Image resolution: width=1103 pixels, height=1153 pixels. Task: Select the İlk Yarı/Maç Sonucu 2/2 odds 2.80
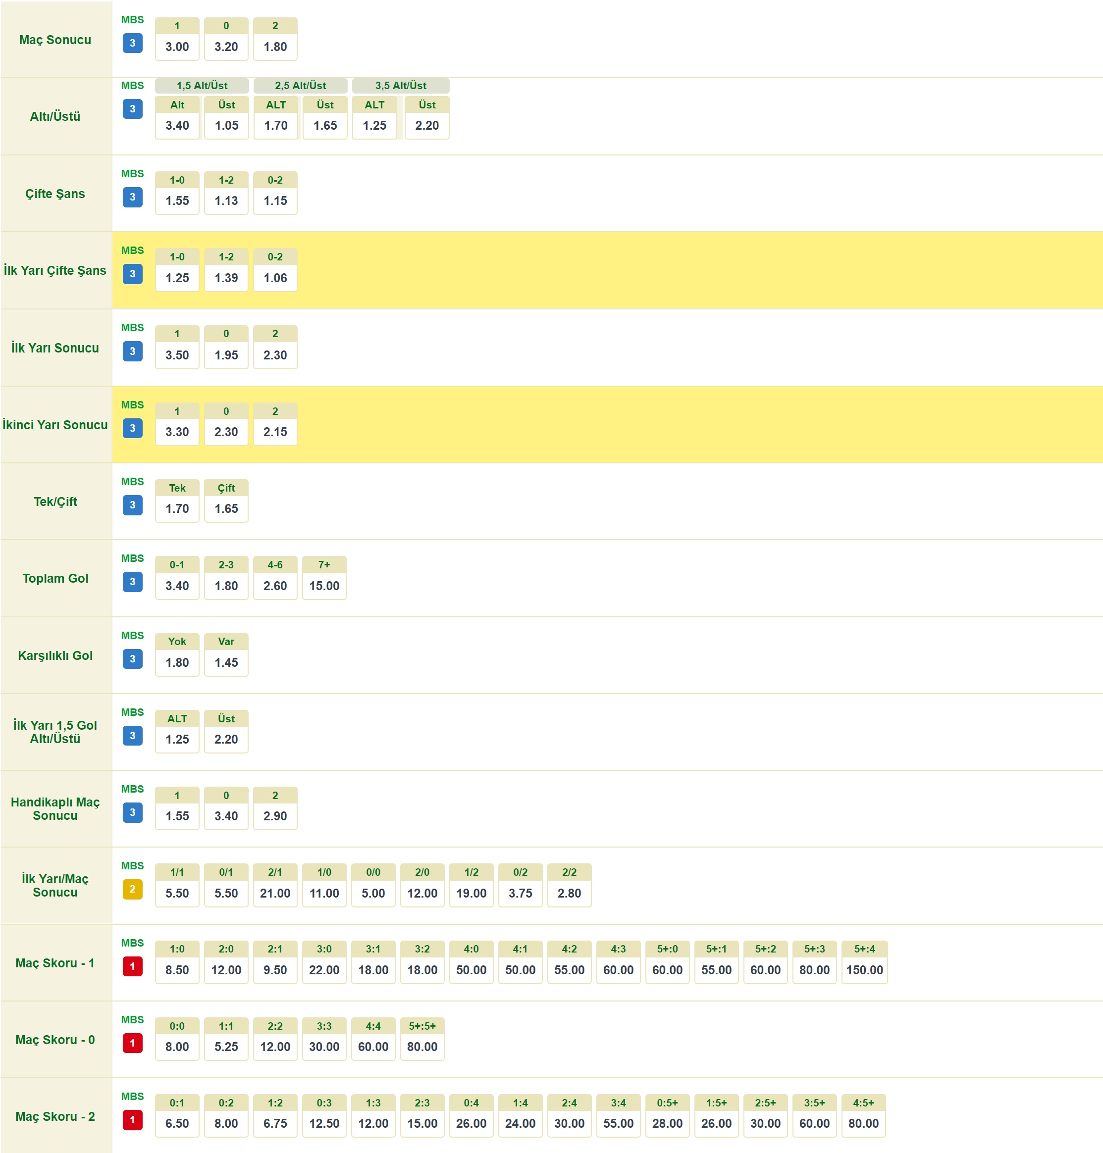[569, 893]
